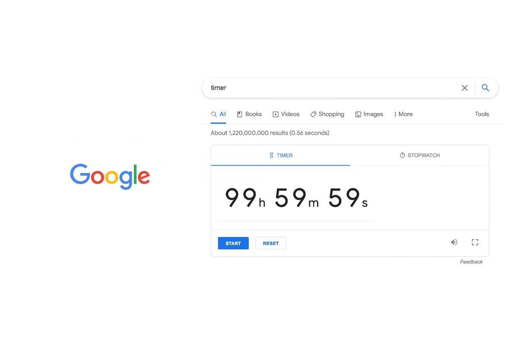Clear the search box with the X
Screen dimensions: 512x341
(465, 88)
